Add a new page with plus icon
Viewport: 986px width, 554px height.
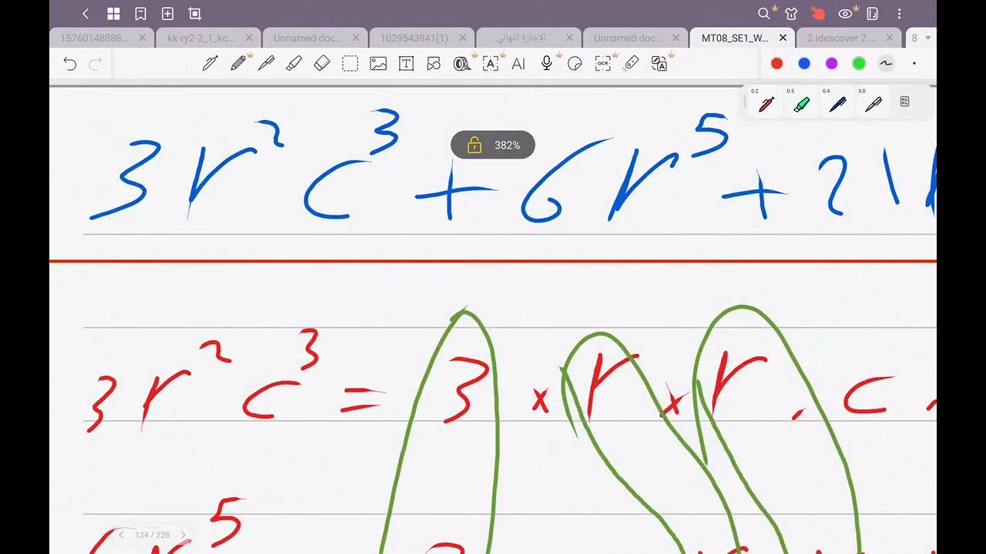[167, 14]
